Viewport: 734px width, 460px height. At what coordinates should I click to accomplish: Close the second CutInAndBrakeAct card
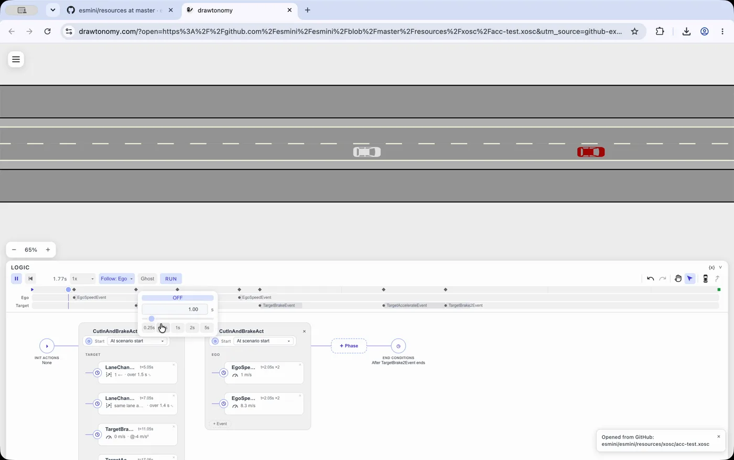tap(304, 331)
